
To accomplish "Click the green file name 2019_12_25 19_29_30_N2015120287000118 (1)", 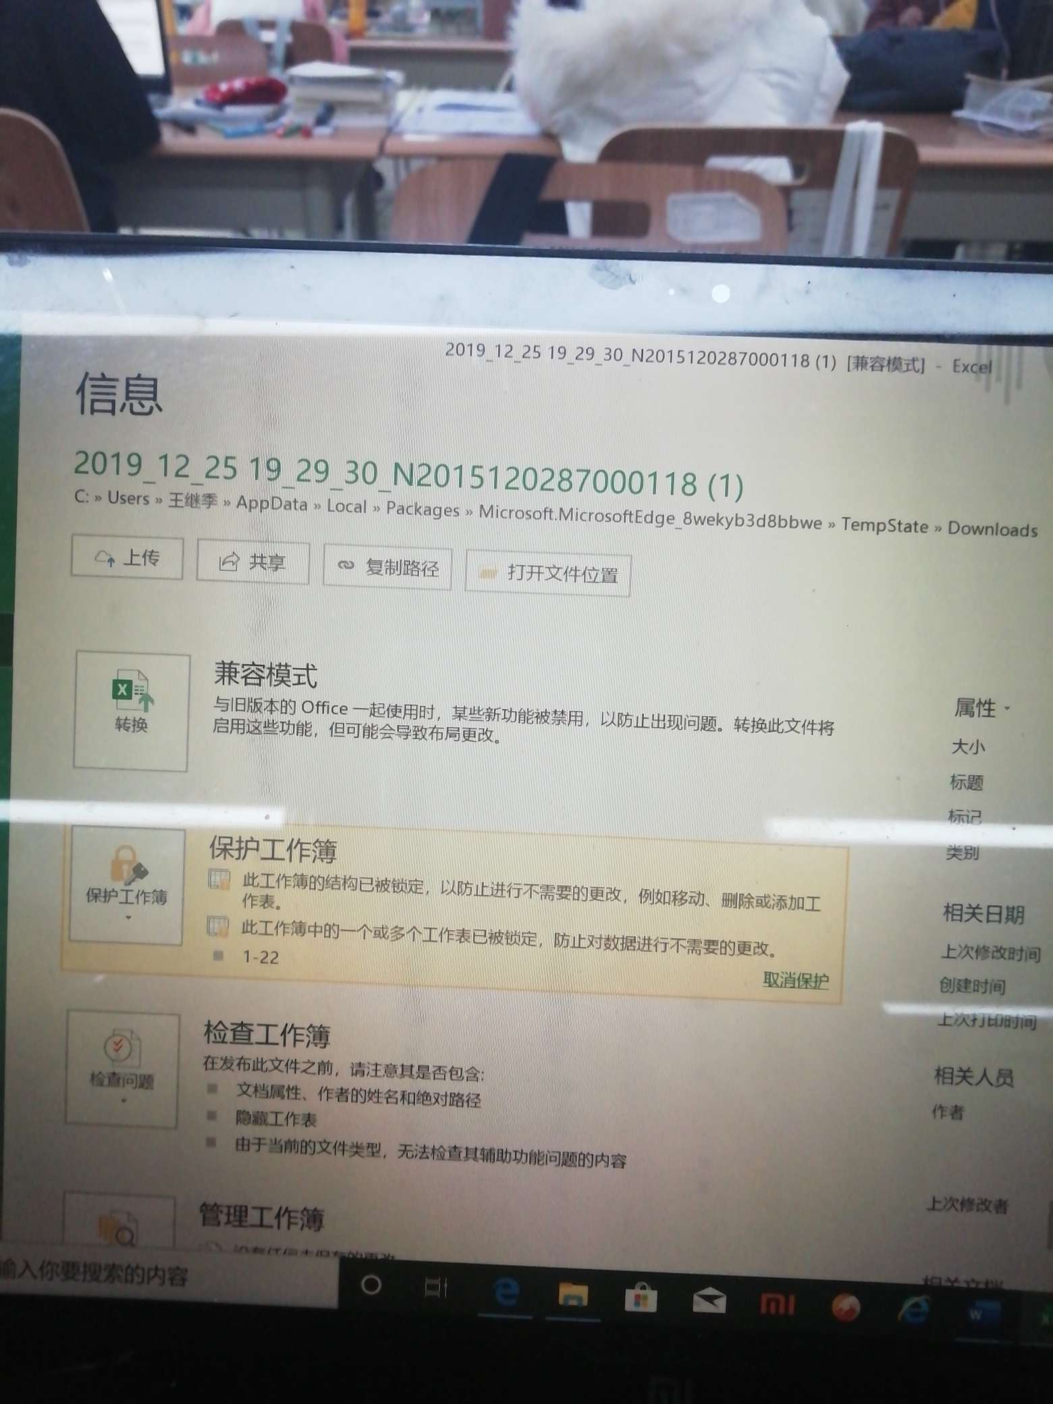I will tap(408, 475).
